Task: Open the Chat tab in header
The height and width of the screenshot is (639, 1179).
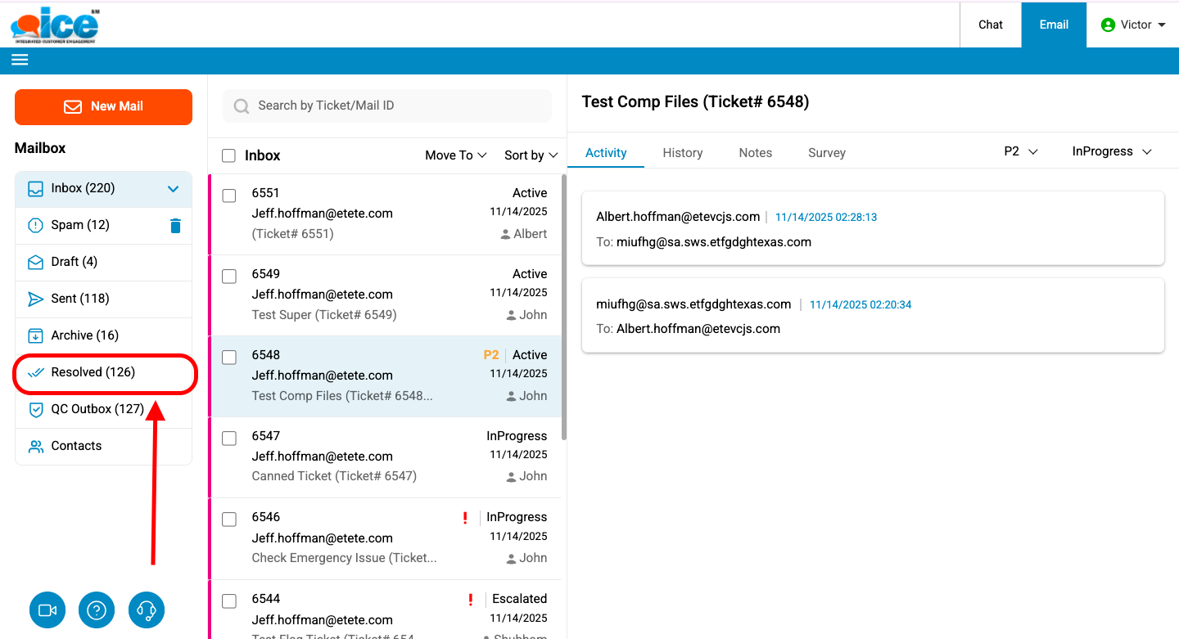Action: point(990,25)
